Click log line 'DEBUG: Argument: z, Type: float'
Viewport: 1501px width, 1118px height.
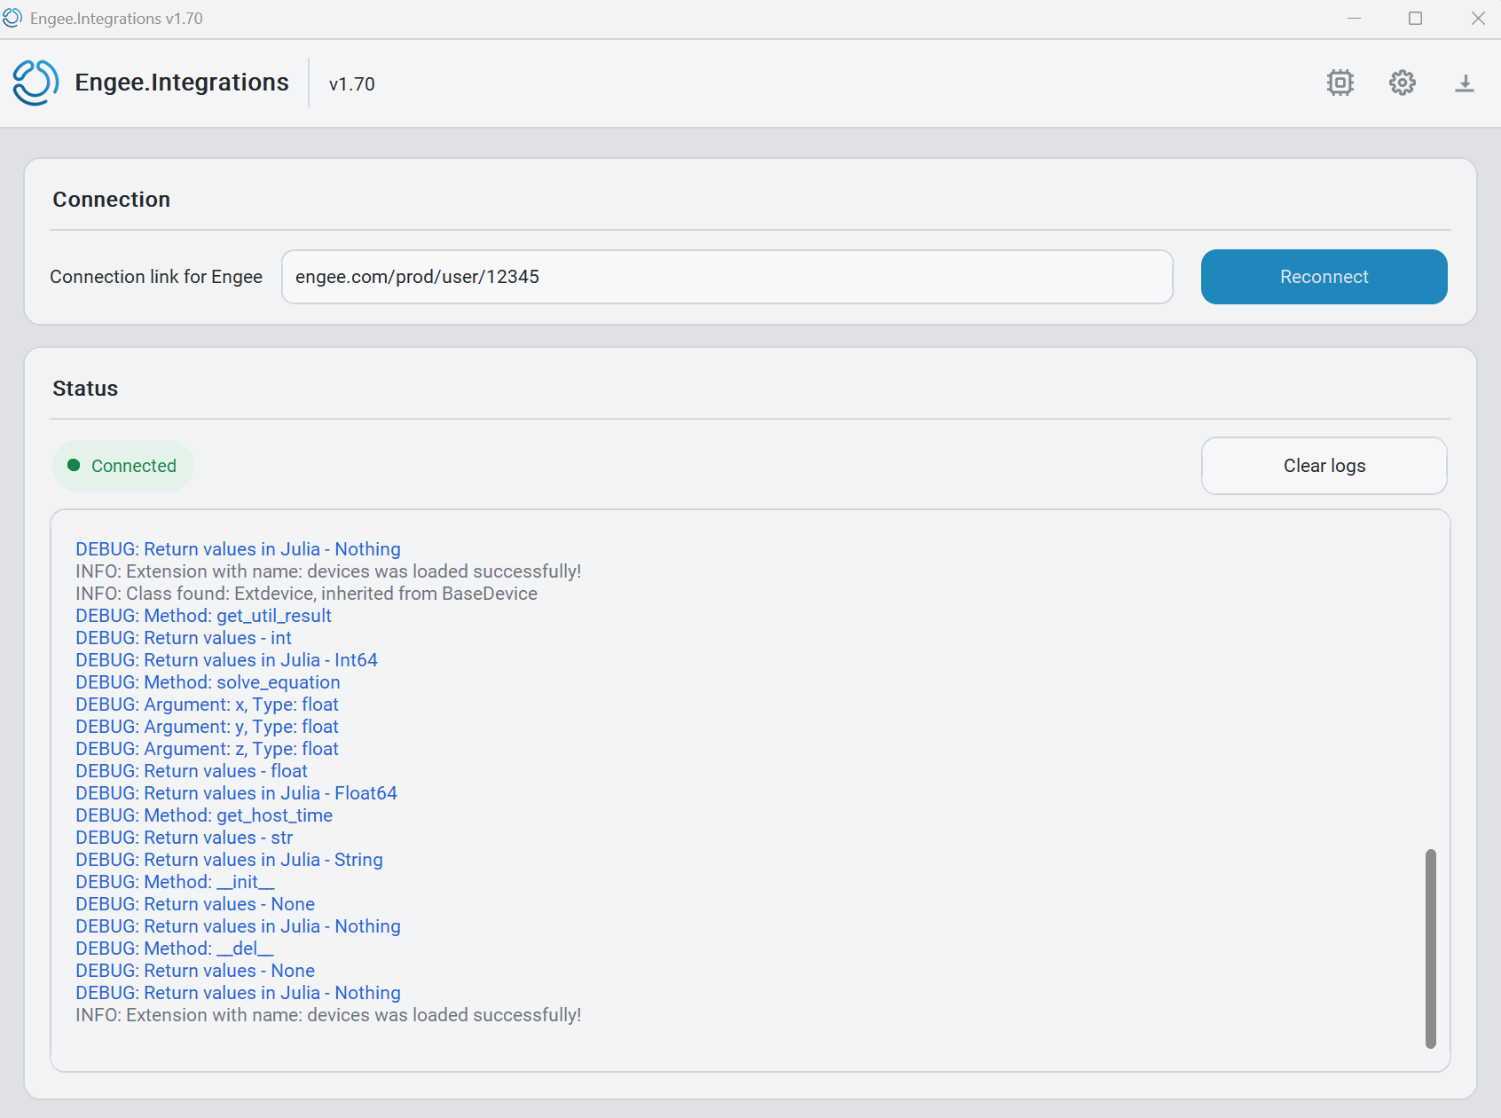207,749
